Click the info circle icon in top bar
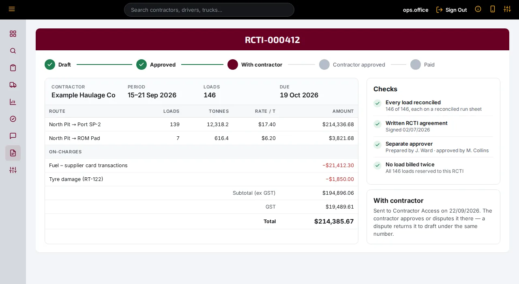 click(478, 9)
